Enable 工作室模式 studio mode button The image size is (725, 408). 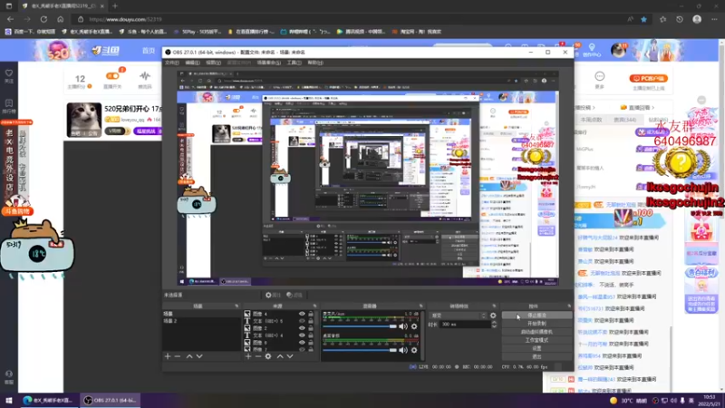pos(536,341)
